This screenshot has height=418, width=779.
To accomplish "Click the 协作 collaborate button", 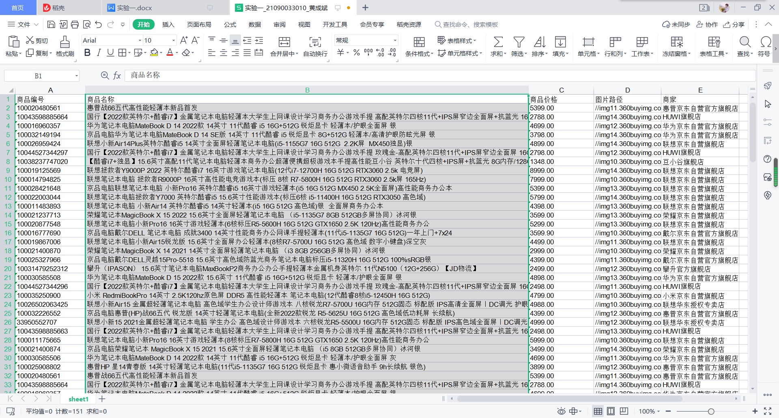I will 707,24.
